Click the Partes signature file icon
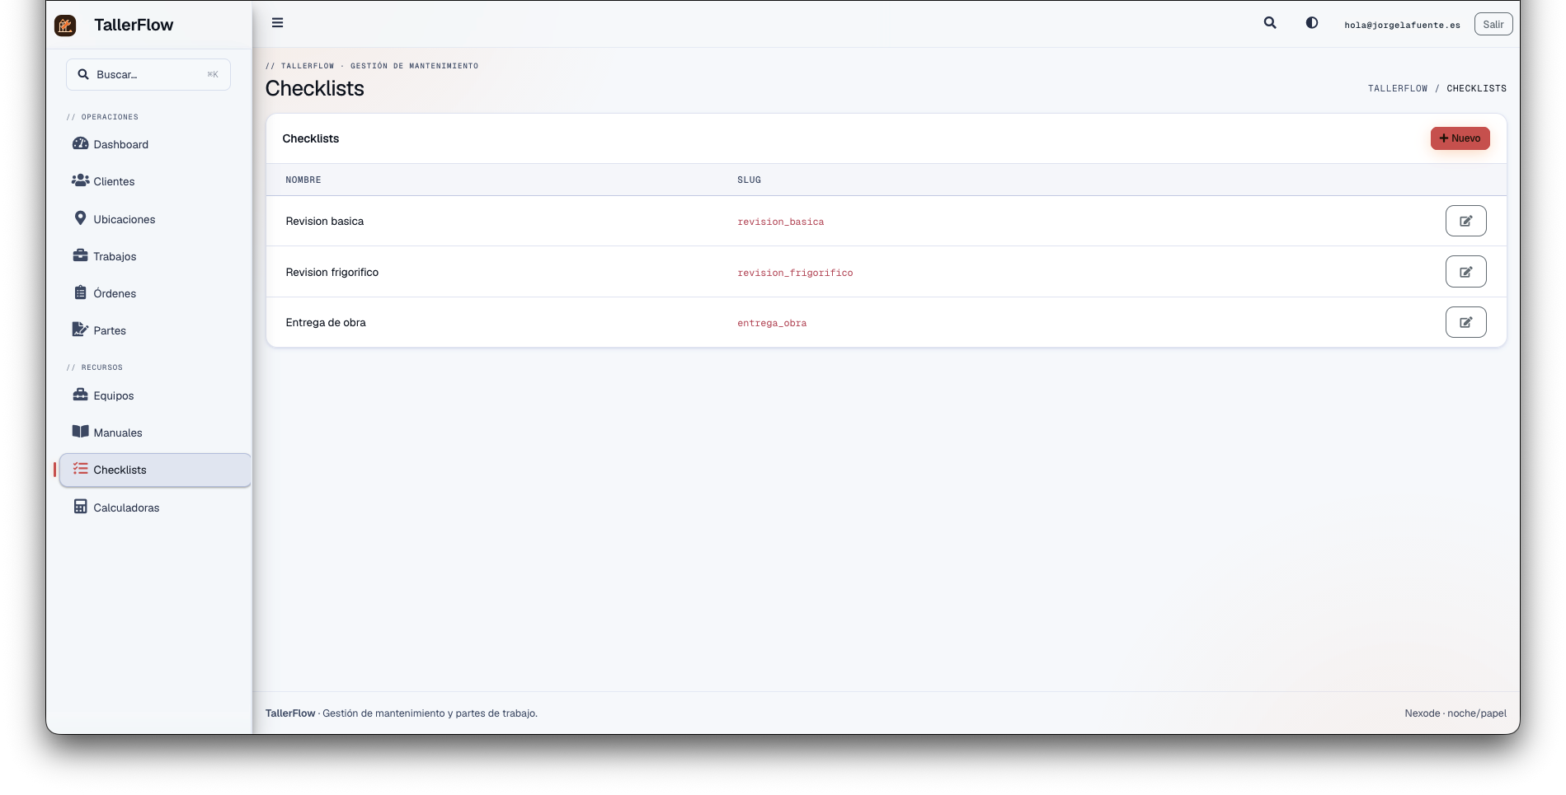The width and height of the screenshot is (1566, 795). (80, 330)
